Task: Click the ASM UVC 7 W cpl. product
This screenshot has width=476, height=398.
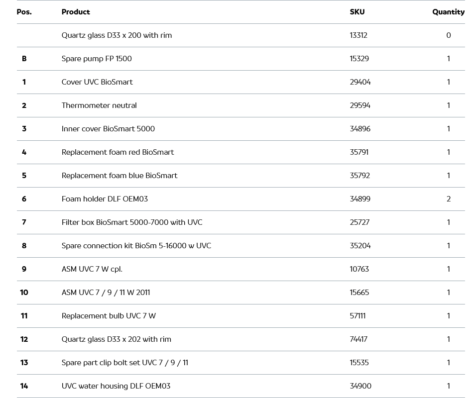Action: pyautogui.click(x=92, y=269)
